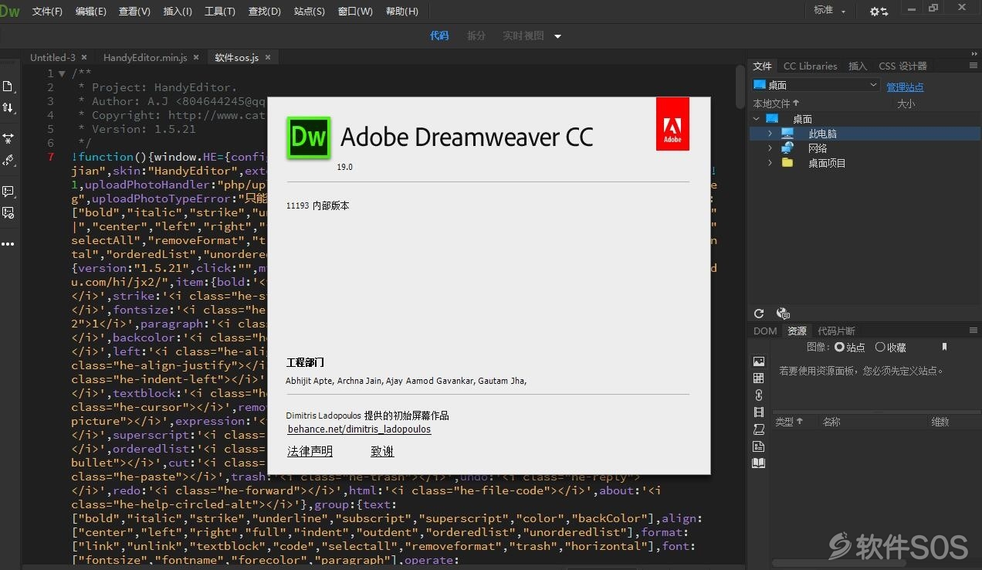Click the Refresh icon in Files panel

pos(759,314)
